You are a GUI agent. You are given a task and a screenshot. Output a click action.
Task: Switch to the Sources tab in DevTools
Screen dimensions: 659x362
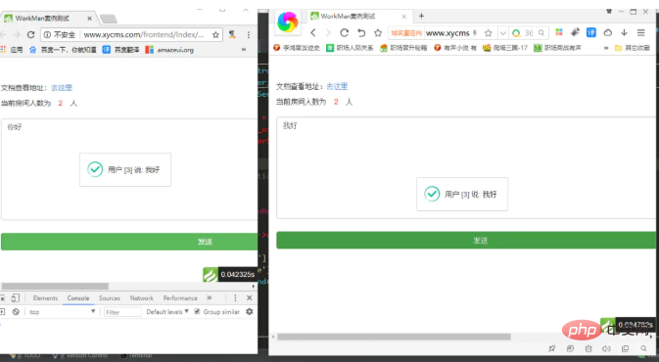(x=110, y=297)
